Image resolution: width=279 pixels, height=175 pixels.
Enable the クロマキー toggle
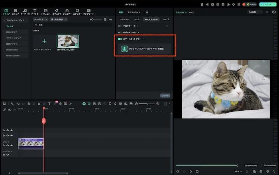120,26
